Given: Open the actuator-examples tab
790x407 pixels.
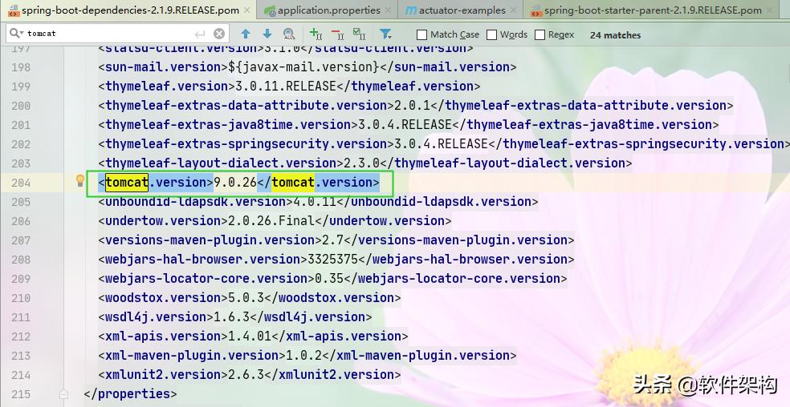Looking at the screenshot, I should click(462, 10).
